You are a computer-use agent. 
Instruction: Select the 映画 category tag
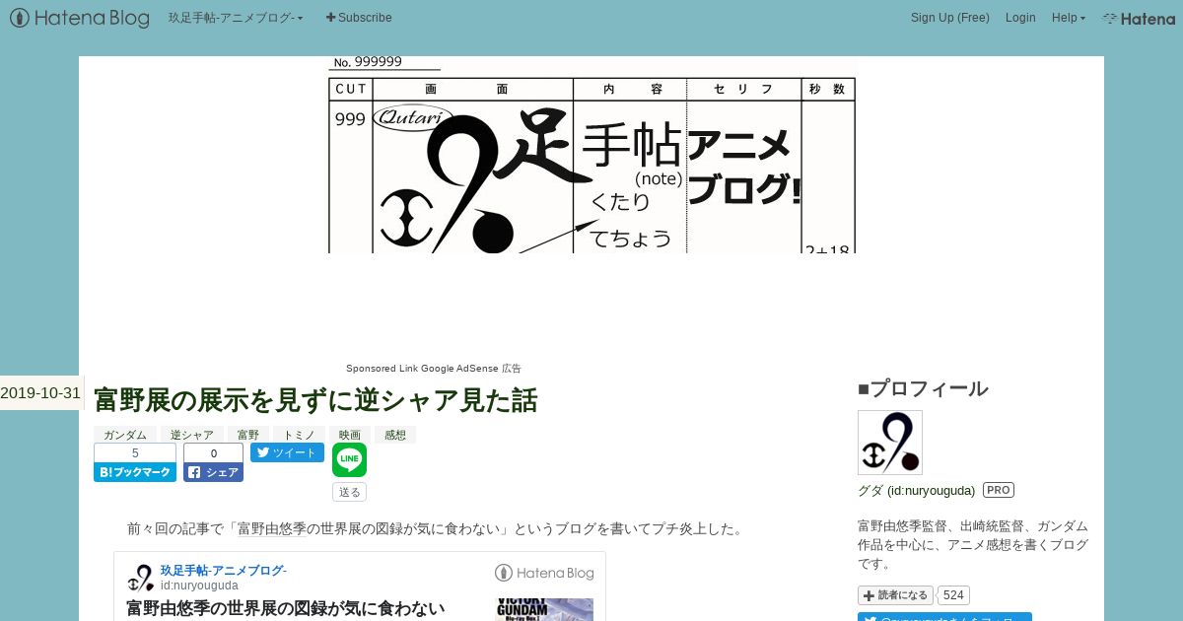coord(350,435)
